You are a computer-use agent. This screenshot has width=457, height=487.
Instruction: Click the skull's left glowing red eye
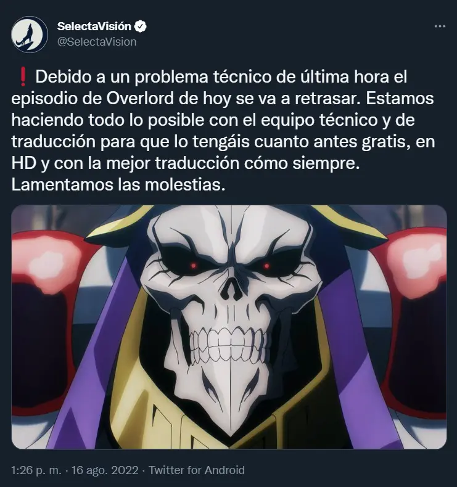point(193,265)
